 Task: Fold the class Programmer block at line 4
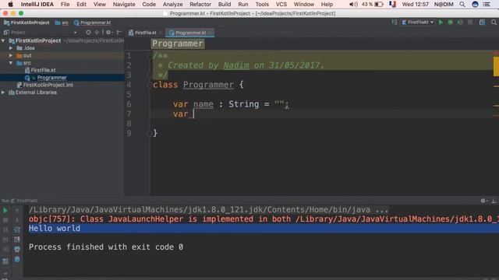pyautogui.click(x=150, y=85)
